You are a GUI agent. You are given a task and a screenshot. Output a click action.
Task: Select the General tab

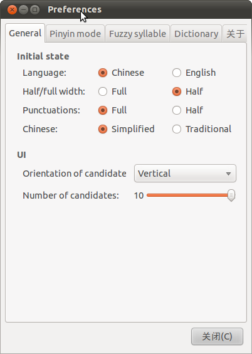[25, 33]
